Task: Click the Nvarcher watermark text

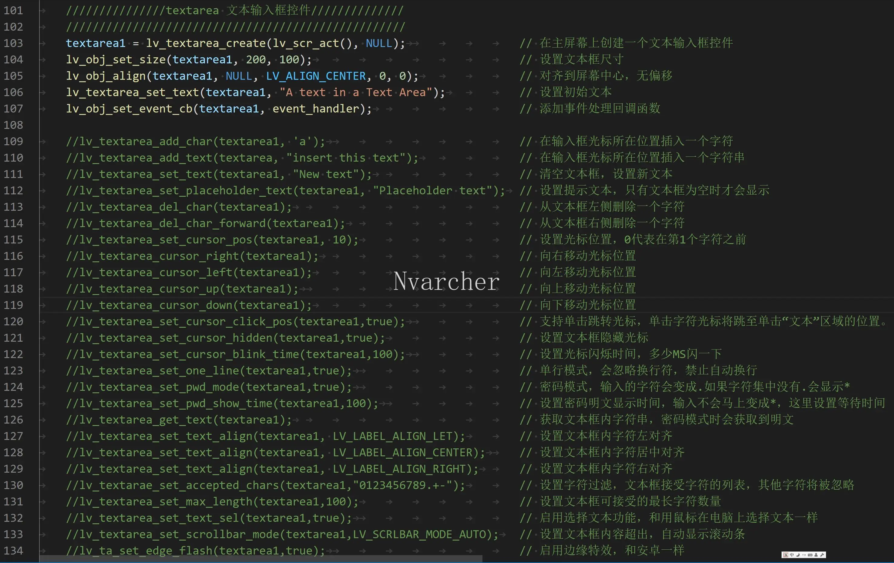Action: tap(446, 281)
